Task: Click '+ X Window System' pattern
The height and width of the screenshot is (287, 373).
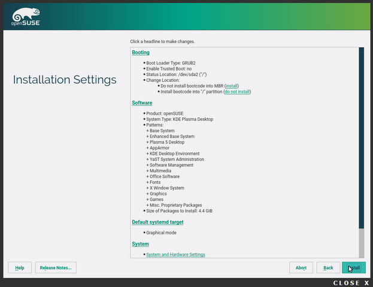Action: point(165,188)
